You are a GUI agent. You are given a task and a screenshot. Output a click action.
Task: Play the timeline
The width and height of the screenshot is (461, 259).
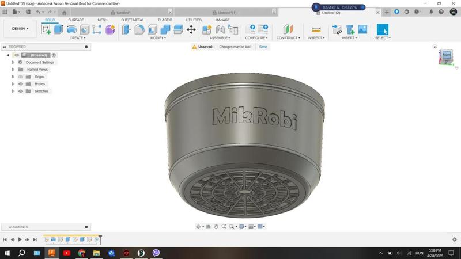coord(20,239)
